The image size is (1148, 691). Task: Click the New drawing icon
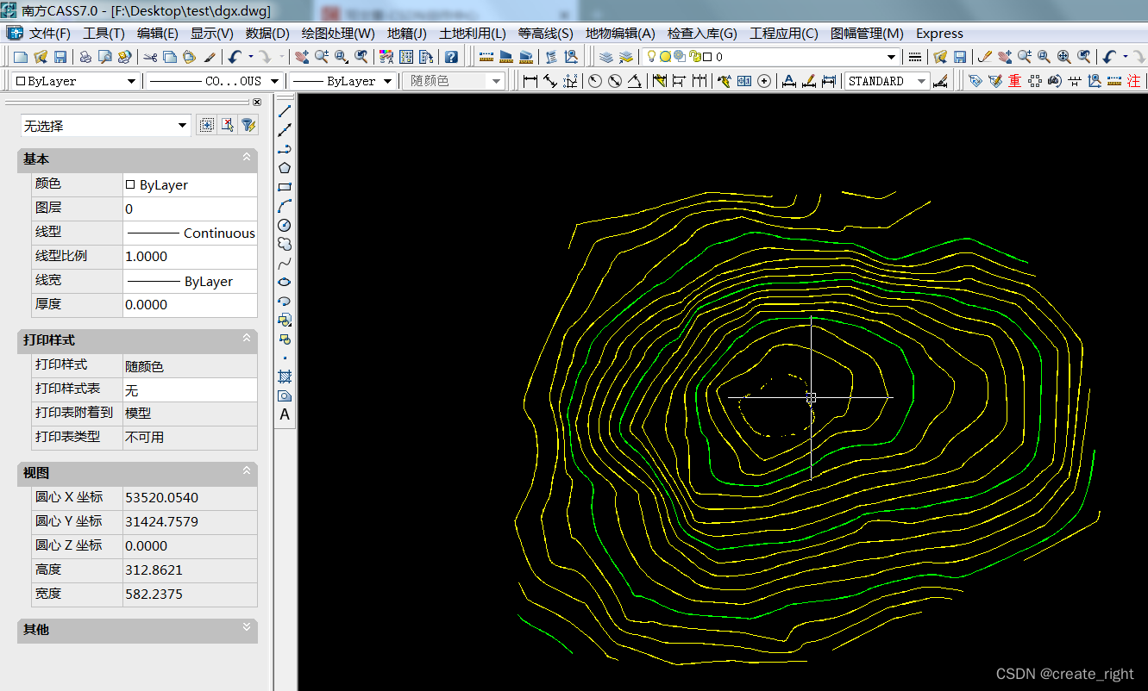point(21,57)
